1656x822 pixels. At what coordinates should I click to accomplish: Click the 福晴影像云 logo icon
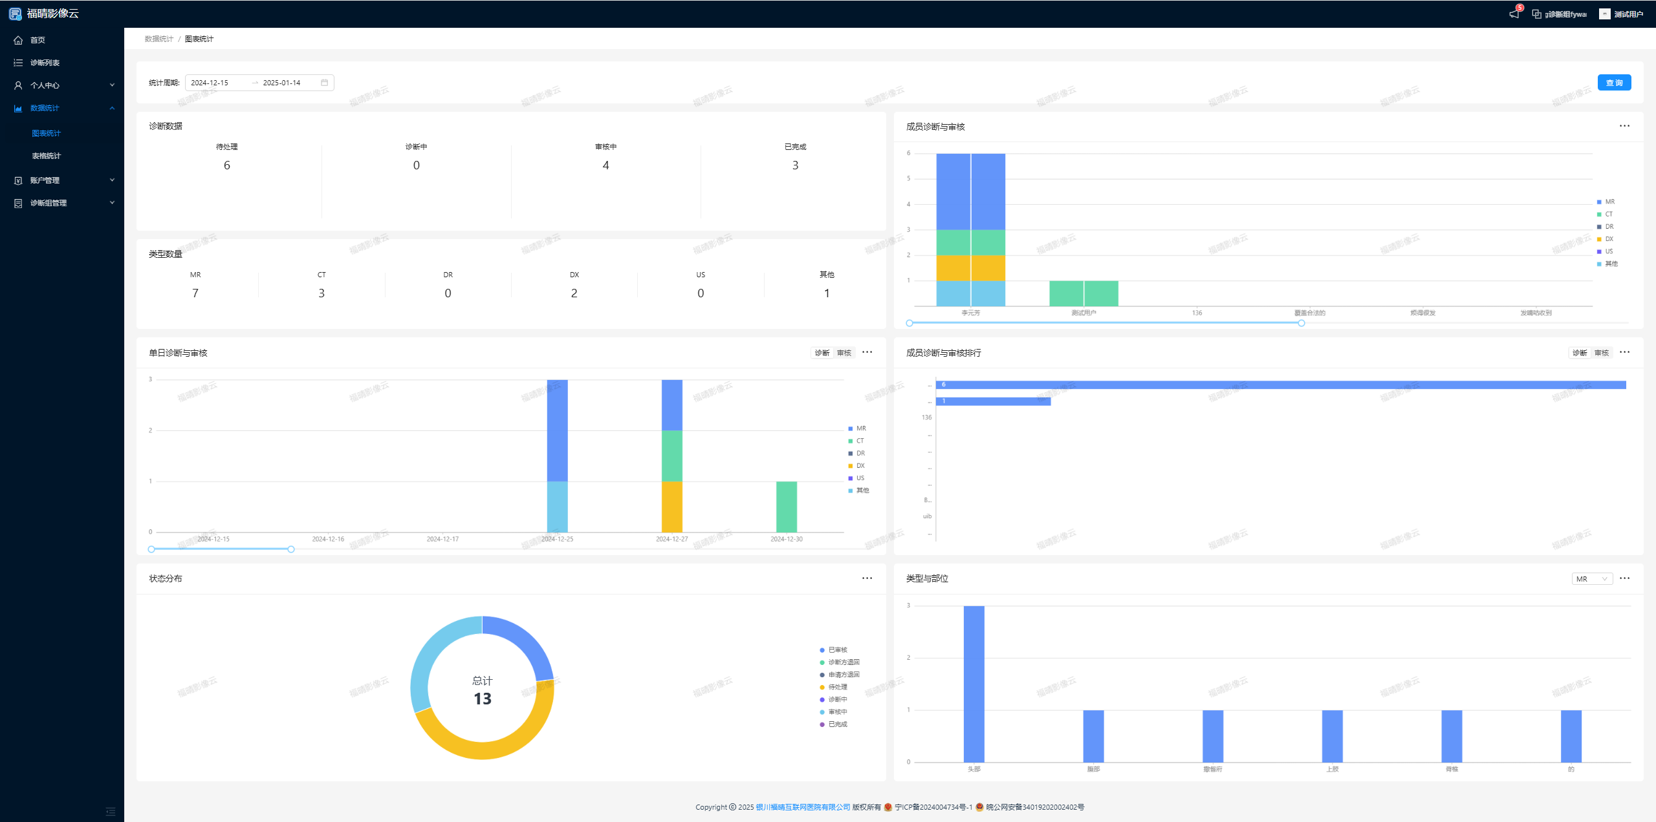pyautogui.click(x=15, y=14)
